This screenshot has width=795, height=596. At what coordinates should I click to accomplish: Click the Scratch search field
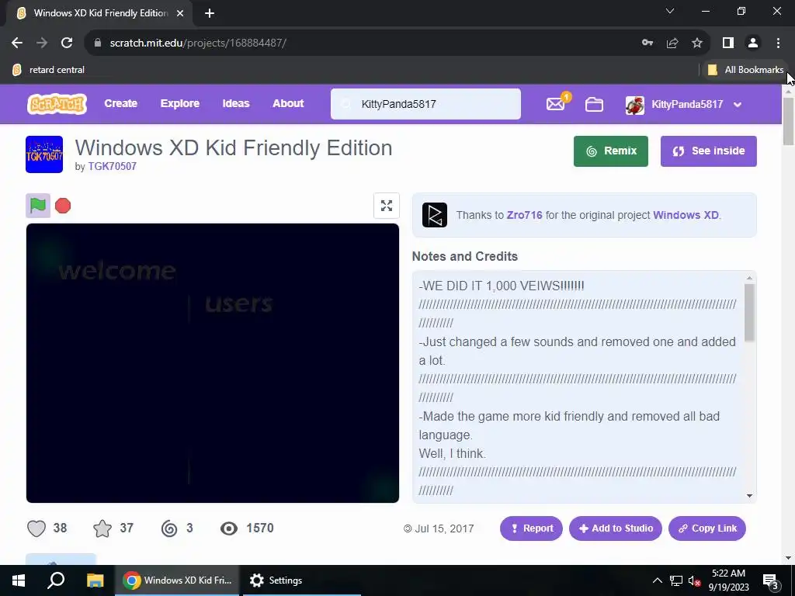pyautogui.click(x=425, y=105)
